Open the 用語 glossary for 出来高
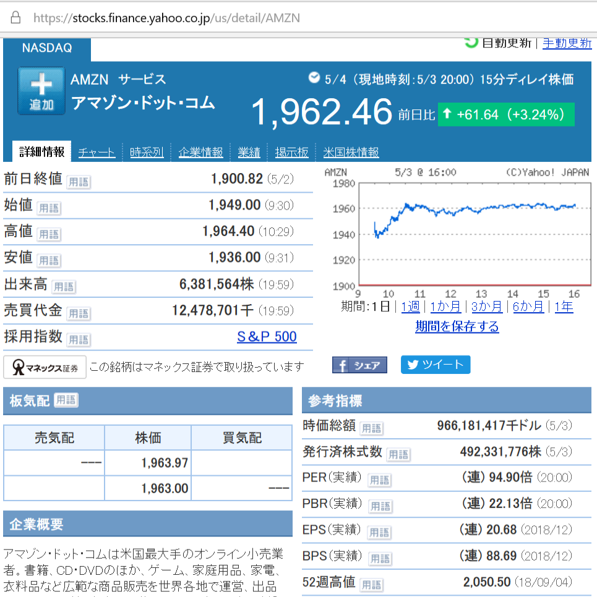 pos(64,287)
